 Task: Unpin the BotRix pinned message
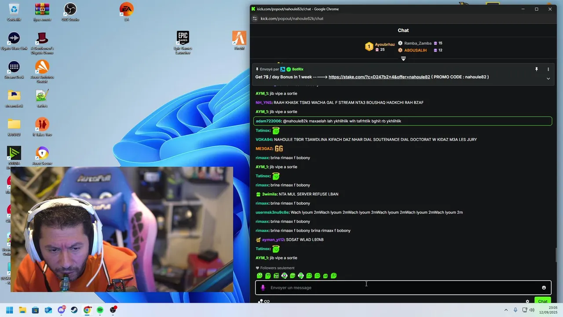(537, 69)
